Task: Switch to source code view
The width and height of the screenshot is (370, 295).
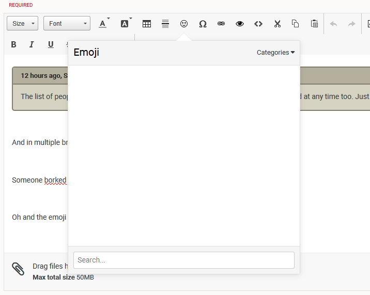Action: point(258,24)
